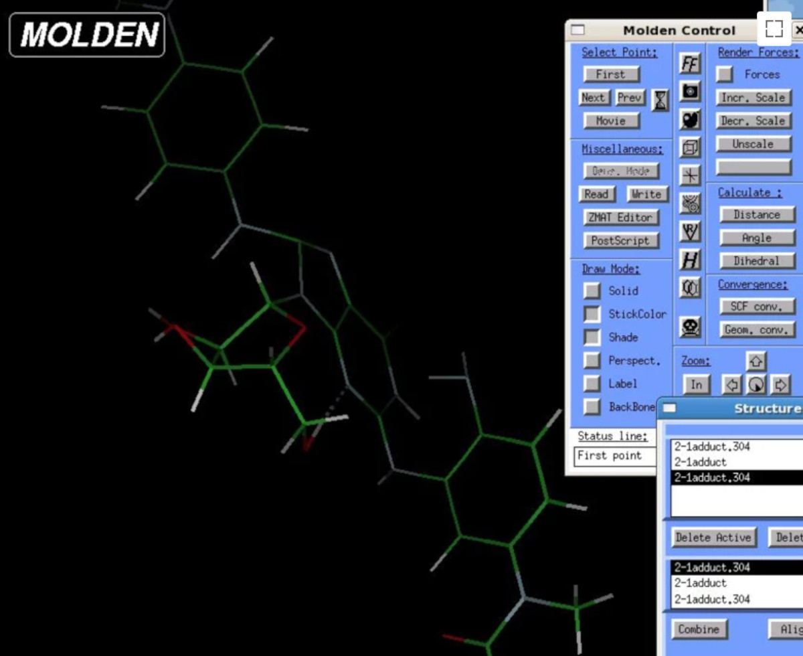Click the fullscreen expand icon overlay

(774, 28)
